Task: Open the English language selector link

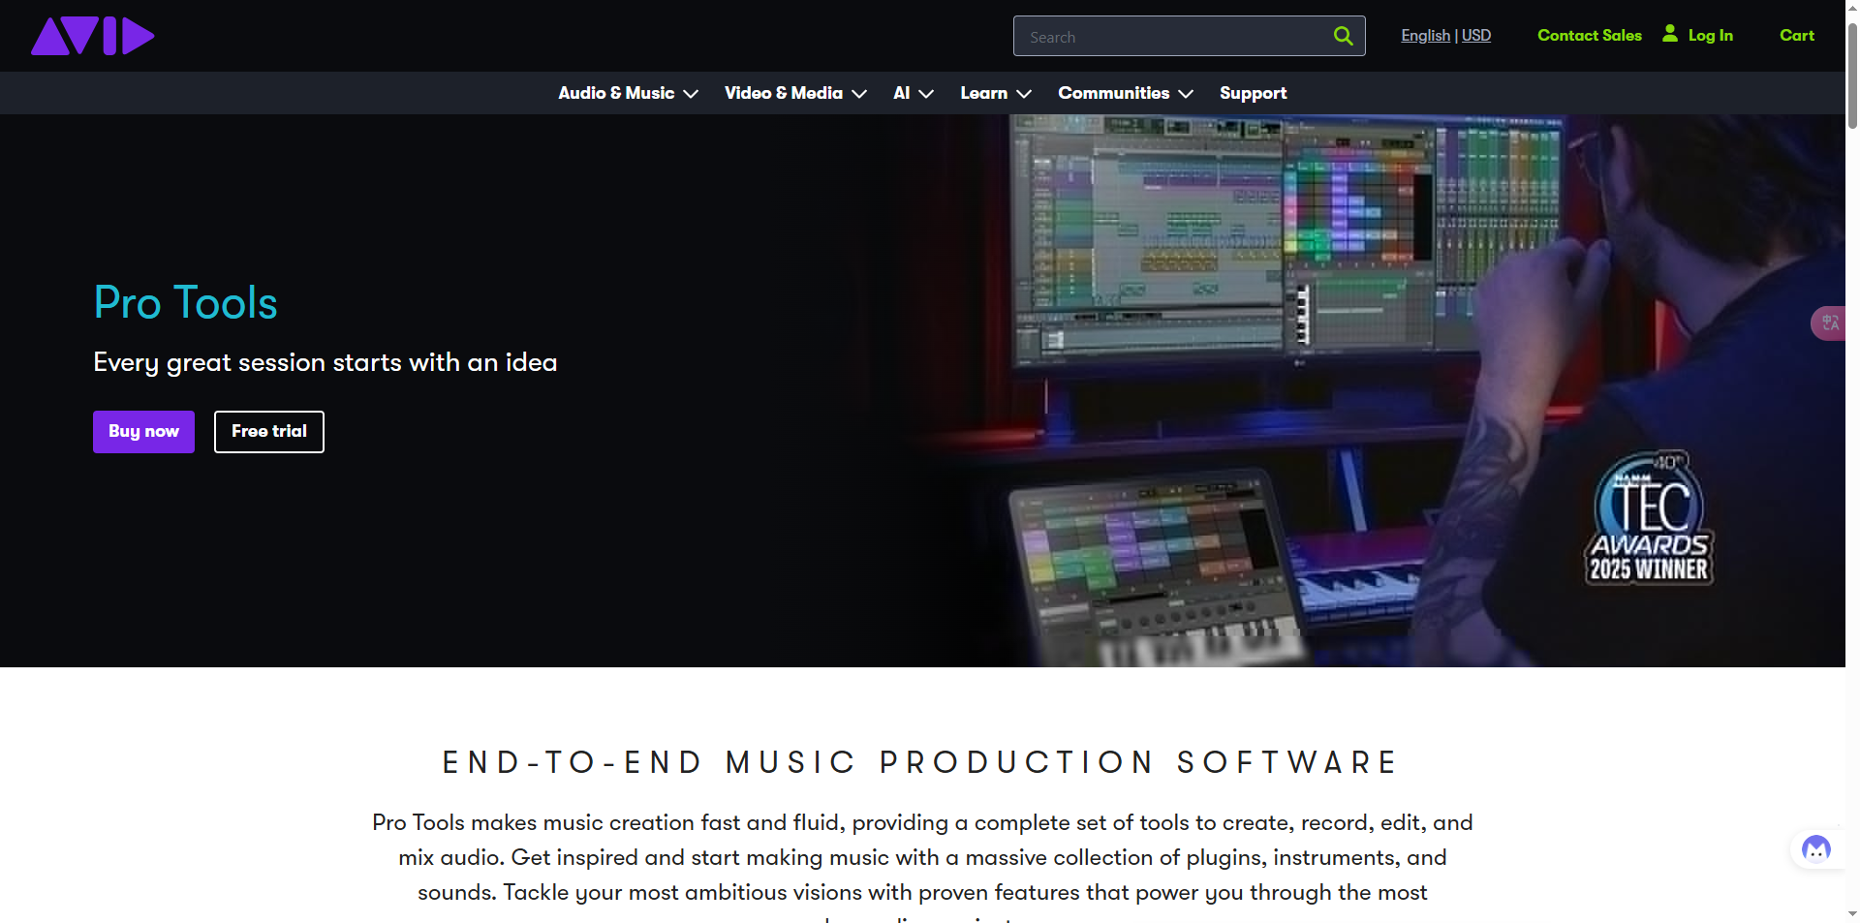Action: pos(1425,36)
